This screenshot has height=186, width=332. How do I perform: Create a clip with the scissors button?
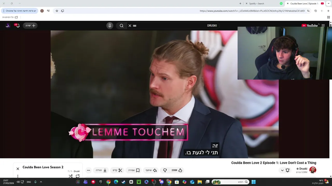click(x=117, y=170)
